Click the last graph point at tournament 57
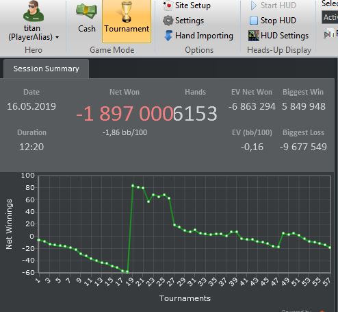 pyautogui.click(x=330, y=248)
